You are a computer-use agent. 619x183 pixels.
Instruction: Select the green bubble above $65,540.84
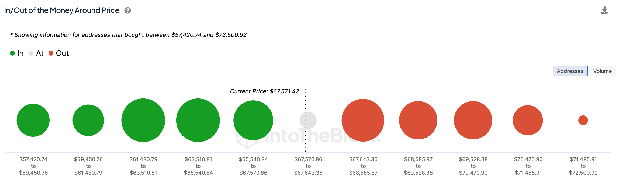253,120
